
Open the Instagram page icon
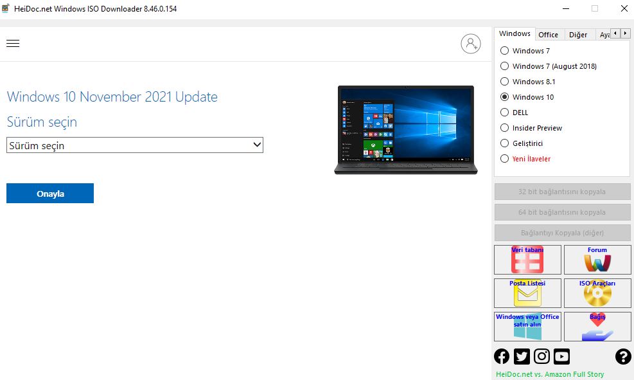542,356
